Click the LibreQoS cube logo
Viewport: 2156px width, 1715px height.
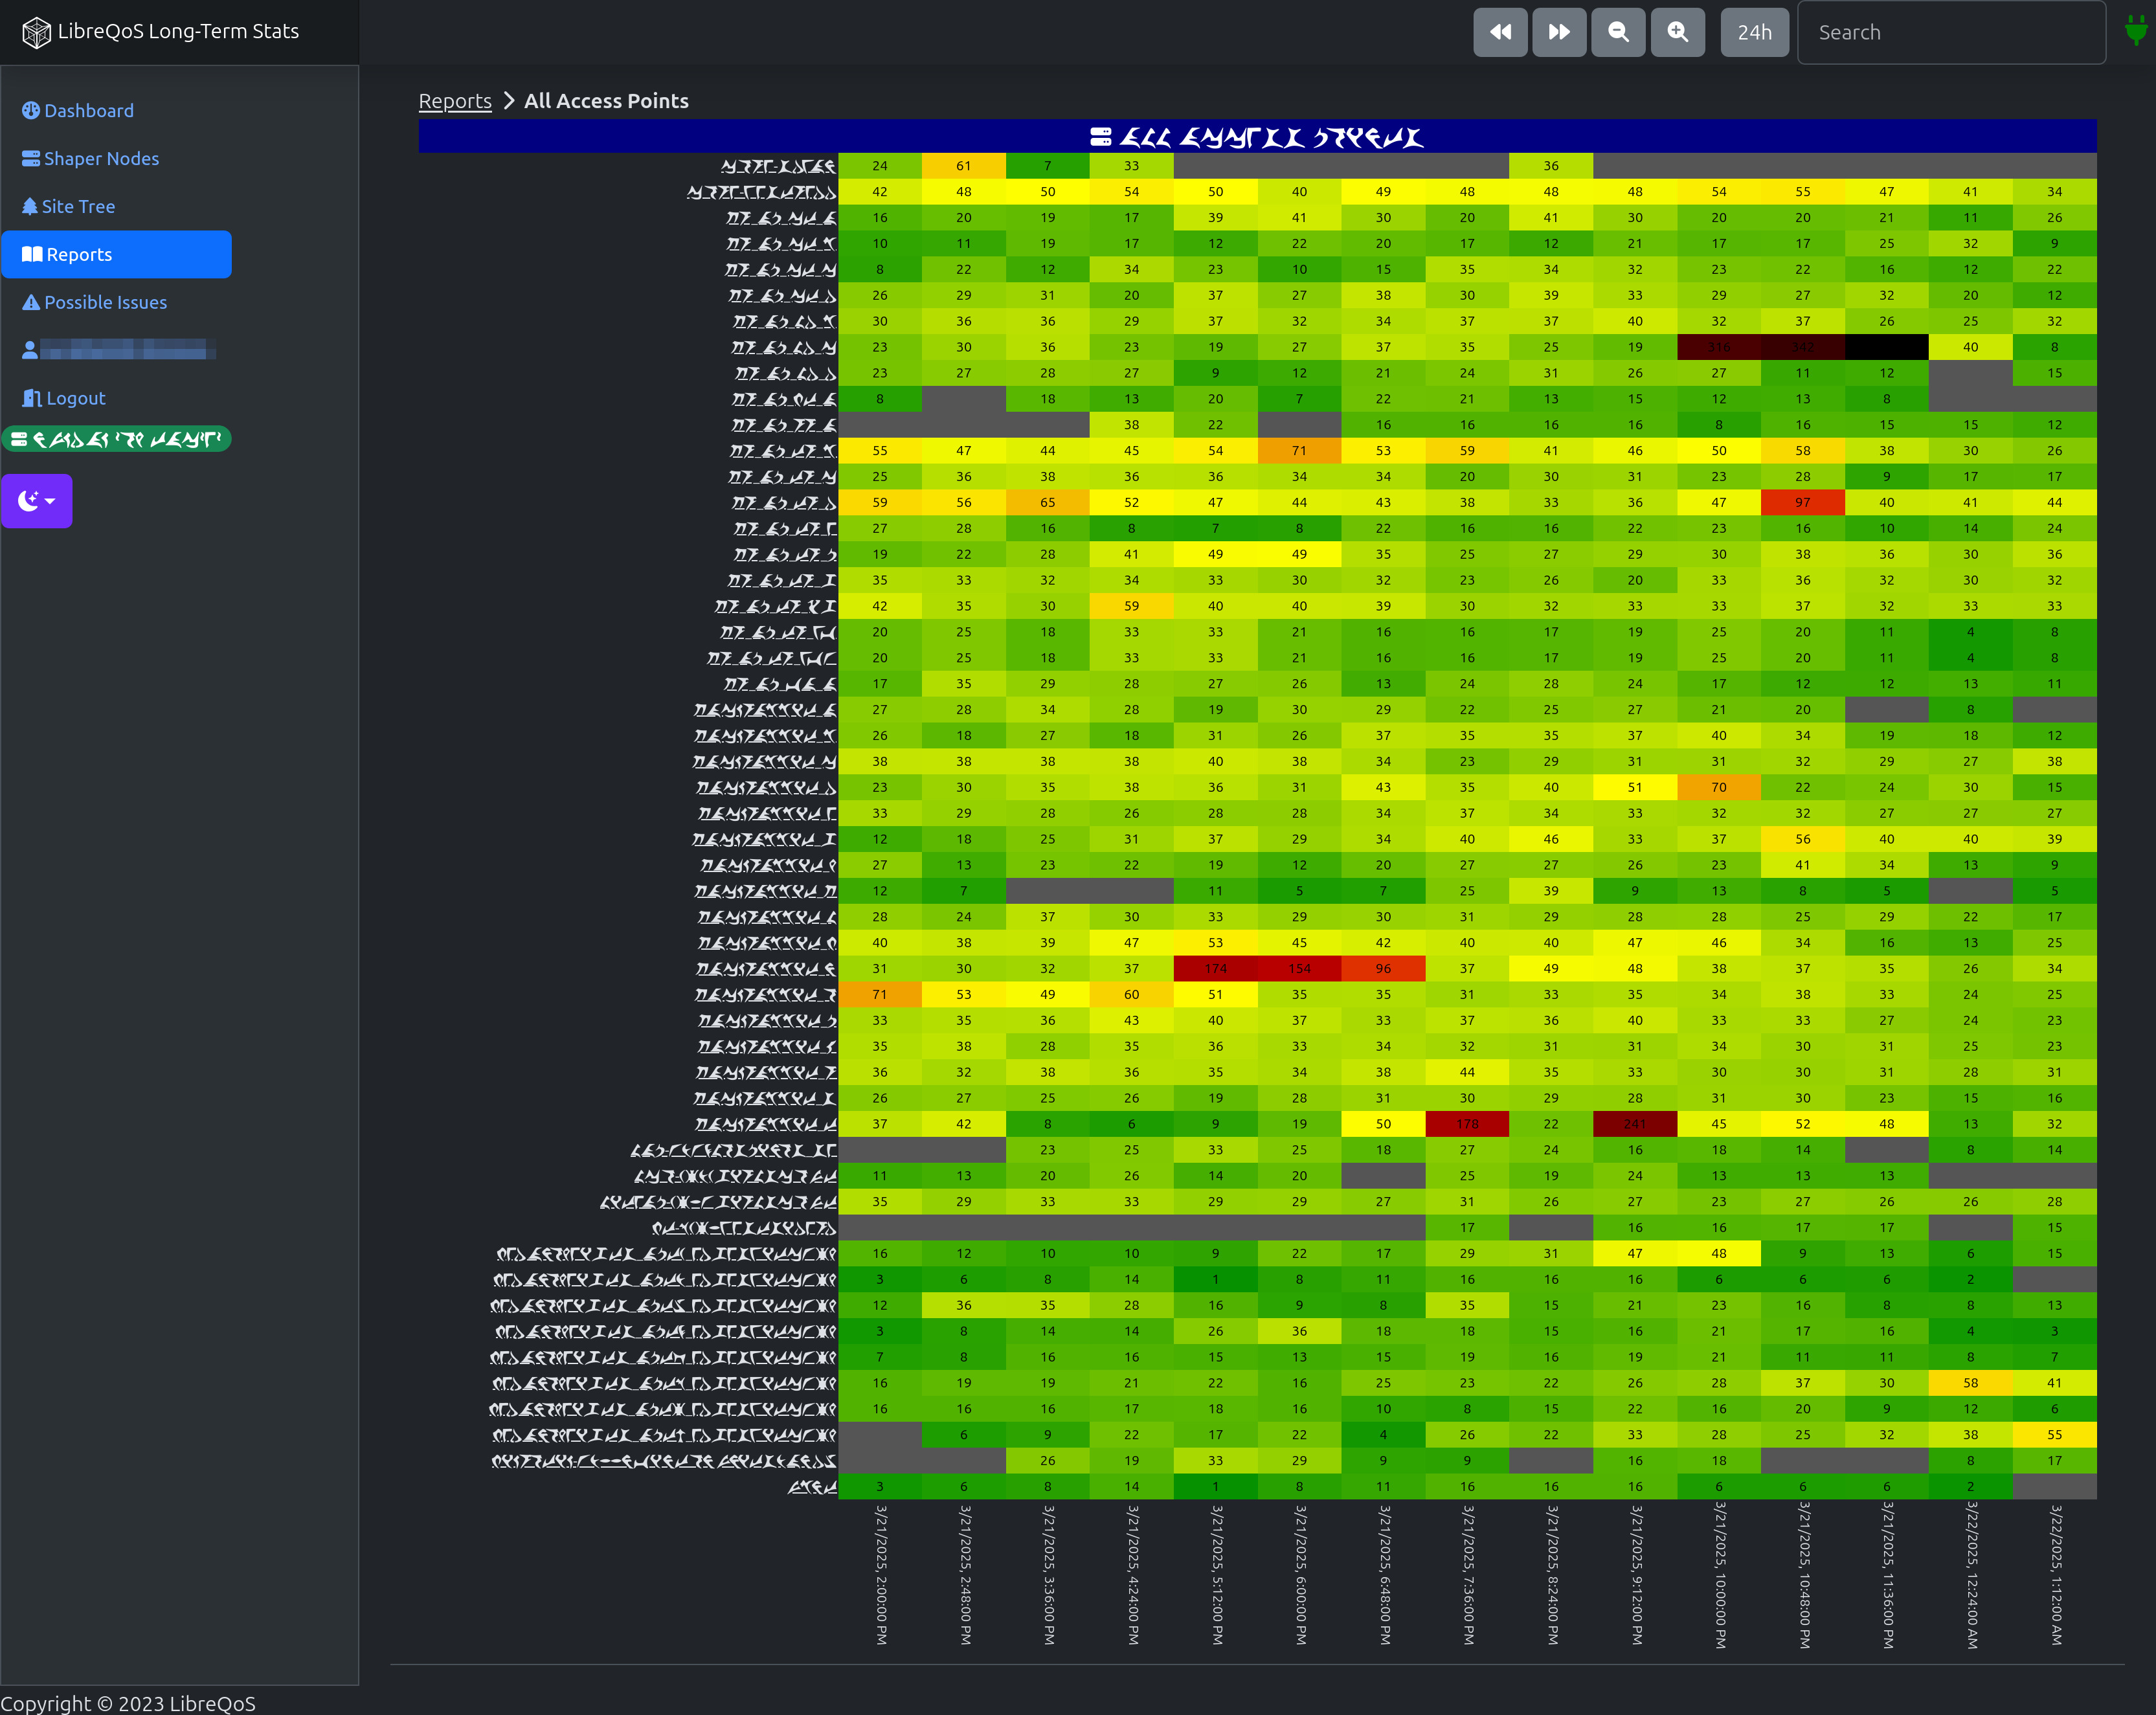(36, 32)
